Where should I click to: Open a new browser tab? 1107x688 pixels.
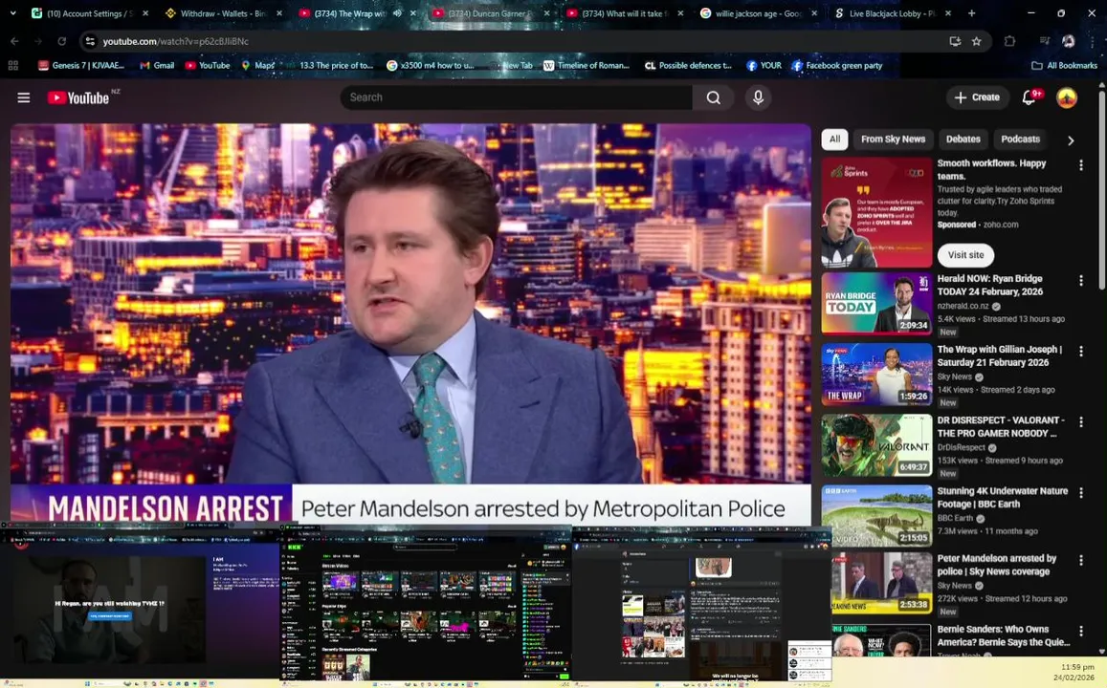tap(971, 13)
